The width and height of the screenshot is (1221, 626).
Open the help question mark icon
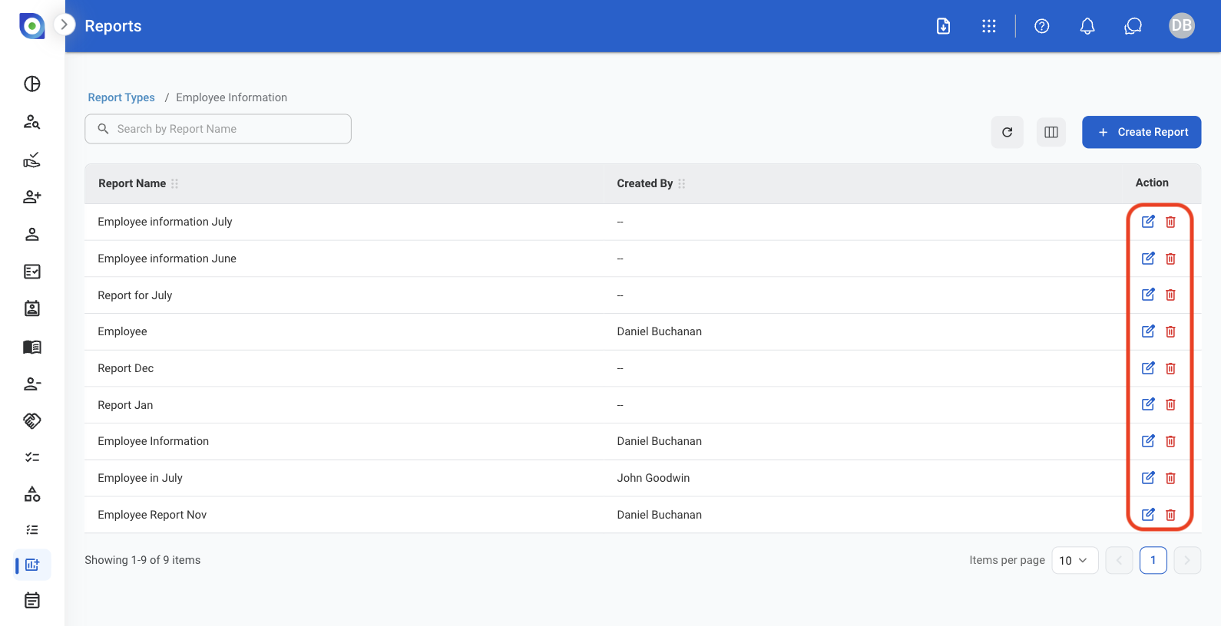tap(1042, 26)
